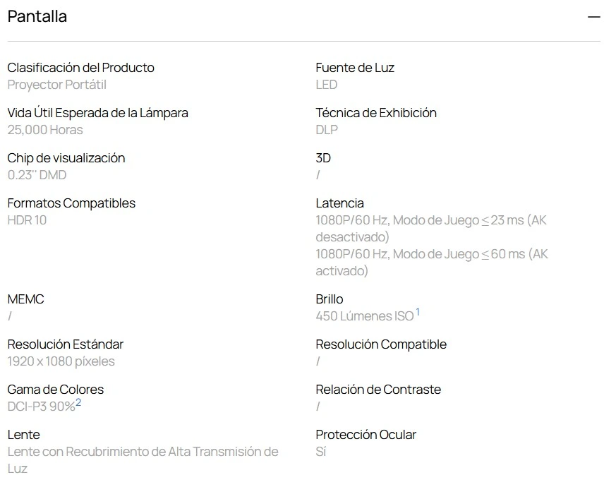604x487 pixels.
Task: Select the Gama de Colores label
Action: pyautogui.click(x=56, y=390)
